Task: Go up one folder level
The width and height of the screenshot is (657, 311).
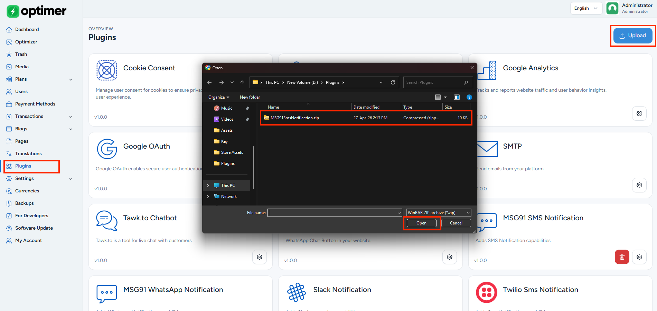Action: click(x=242, y=82)
